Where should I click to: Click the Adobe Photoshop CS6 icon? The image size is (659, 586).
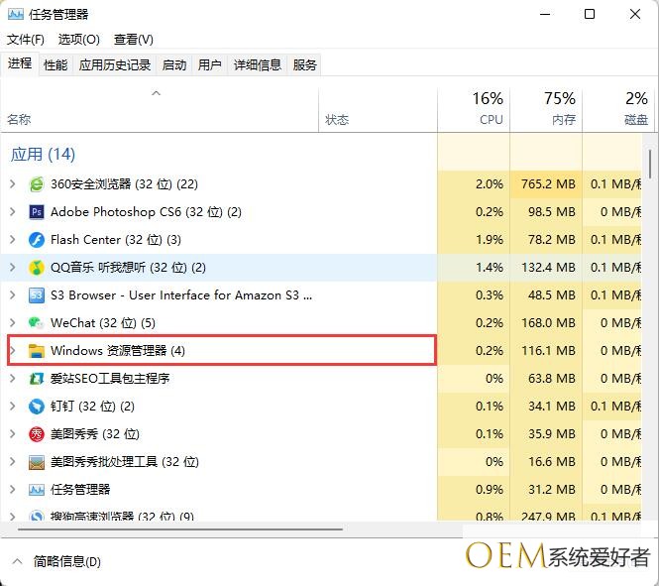(37, 212)
